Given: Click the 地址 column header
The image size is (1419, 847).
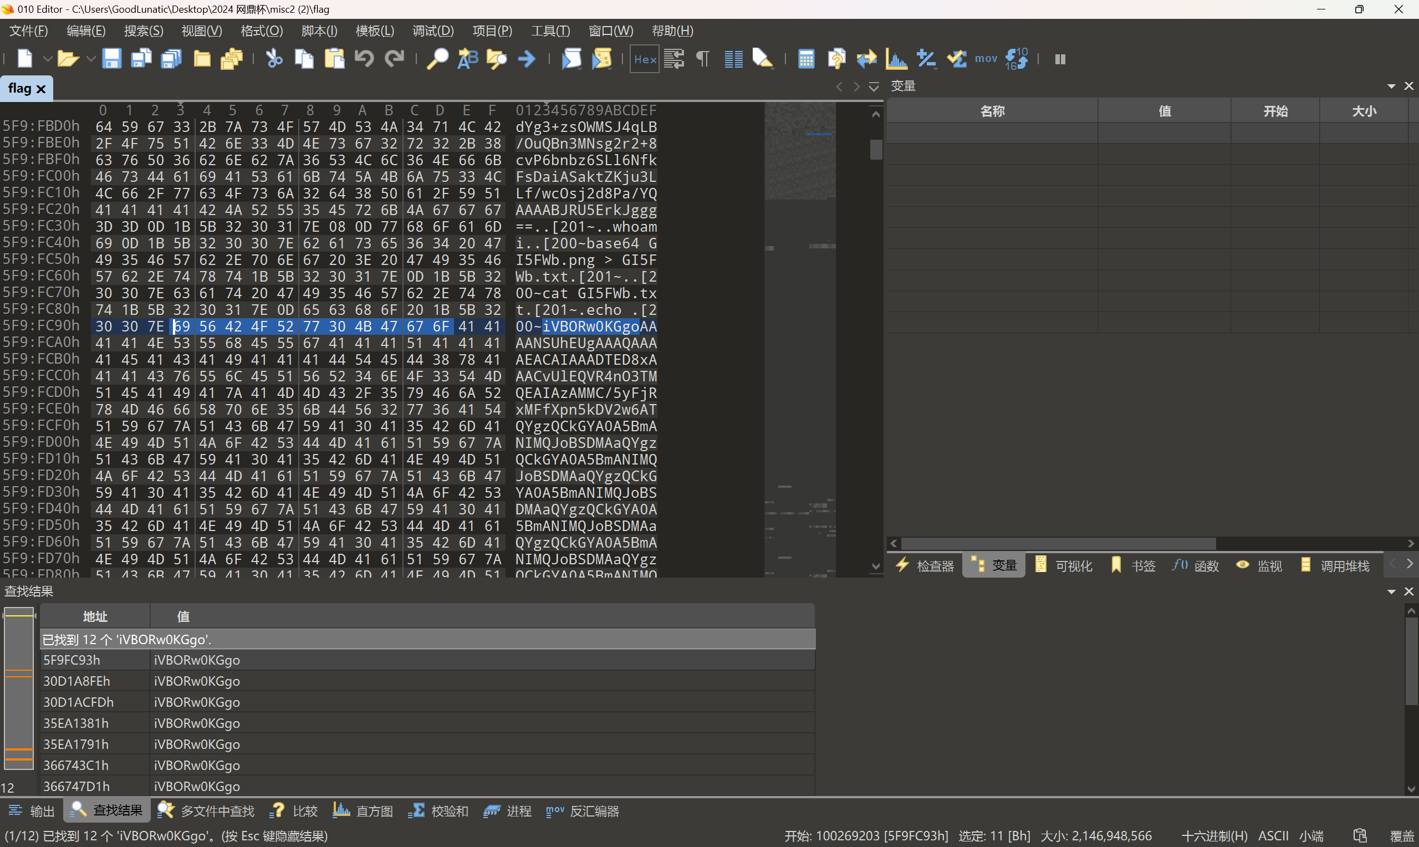Looking at the screenshot, I should pyautogui.click(x=95, y=616).
